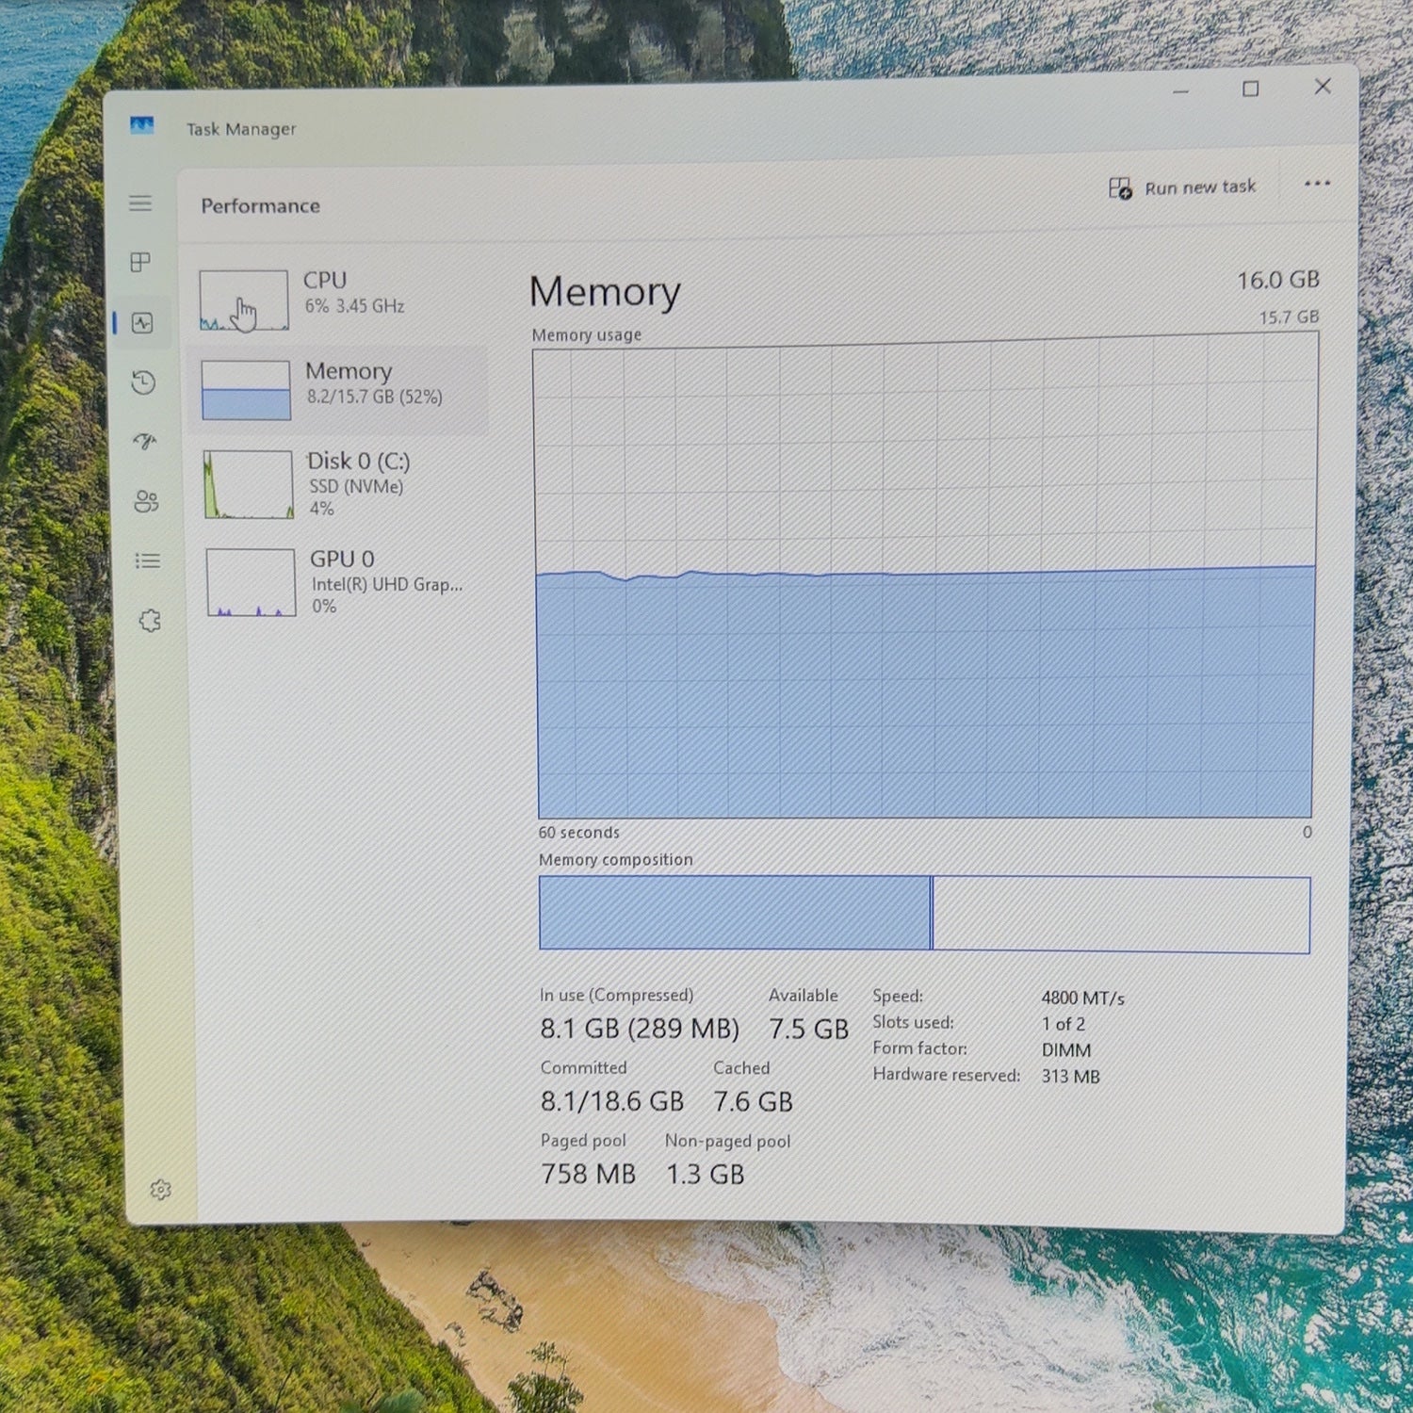This screenshot has width=1413, height=1413.
Task: Select the Disk 0 (C:) item
Action: [x=339, y=483]
